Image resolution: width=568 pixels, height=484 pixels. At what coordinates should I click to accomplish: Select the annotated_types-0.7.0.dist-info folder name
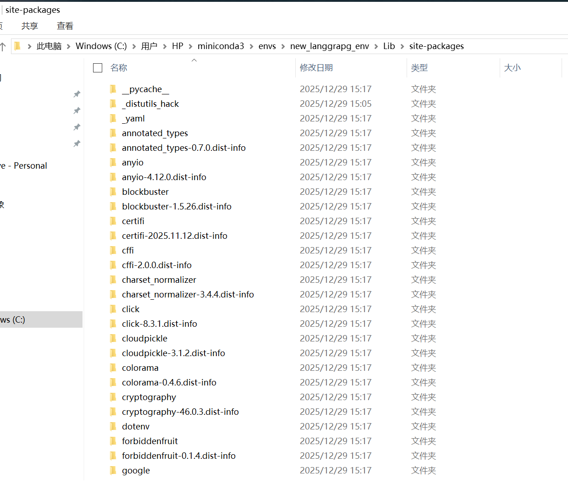(x=184, y=148)
